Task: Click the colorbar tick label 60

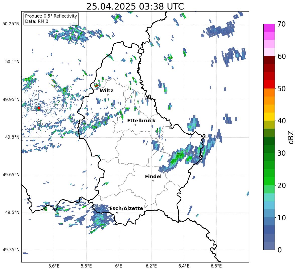Action: (x=281, y=56)
